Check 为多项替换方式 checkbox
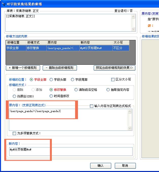Screen dimensions: 159x172 [14, 133]
